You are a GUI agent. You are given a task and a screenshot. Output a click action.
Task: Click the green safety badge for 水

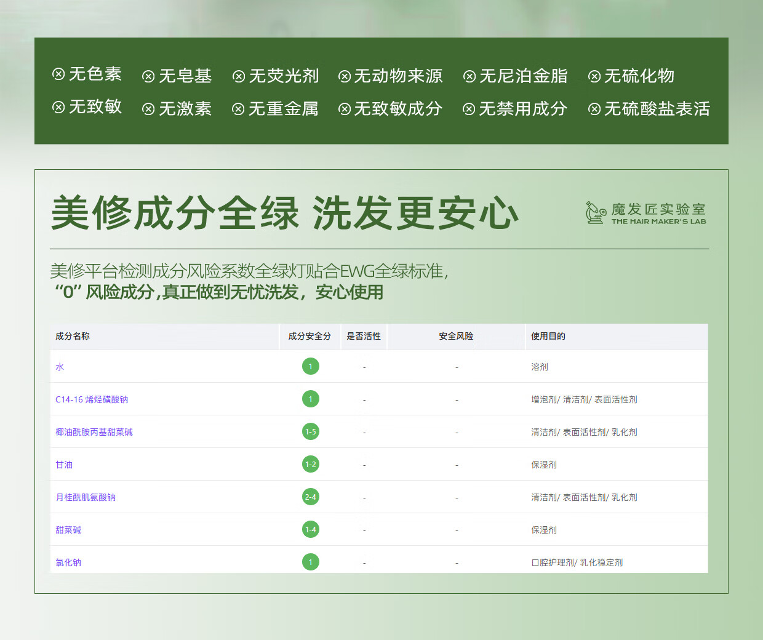pos(310,367)
